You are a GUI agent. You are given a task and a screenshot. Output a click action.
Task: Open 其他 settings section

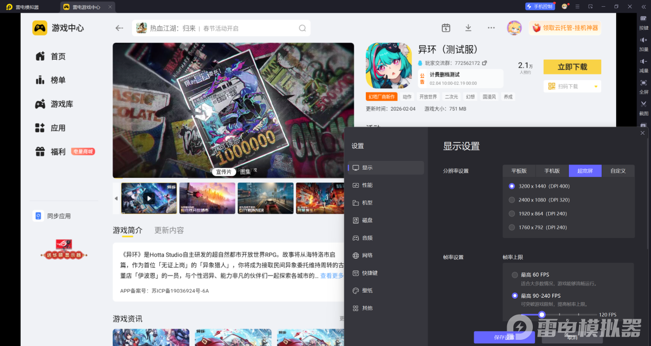tap(386, 308)
